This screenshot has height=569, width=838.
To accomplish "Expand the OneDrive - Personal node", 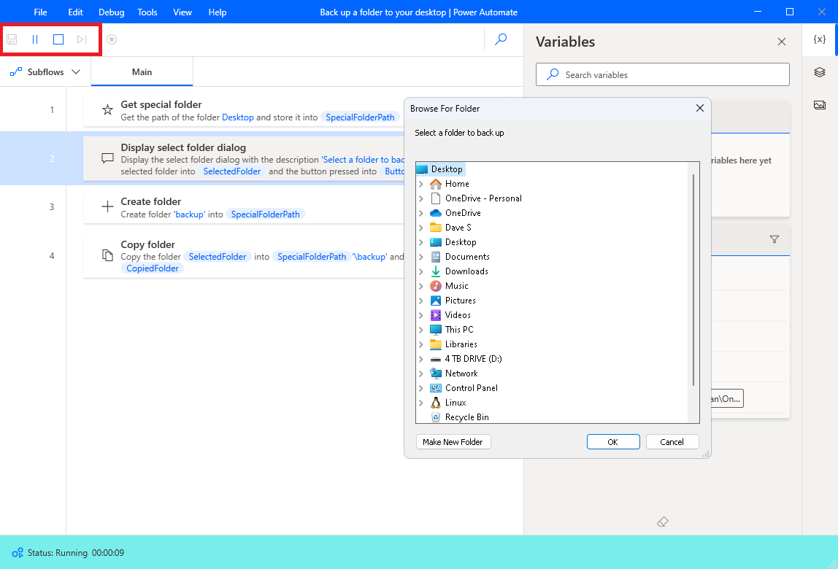I will tap(421, 198).
